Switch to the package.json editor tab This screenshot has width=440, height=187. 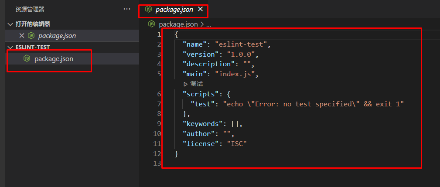[x=174, y=9]
